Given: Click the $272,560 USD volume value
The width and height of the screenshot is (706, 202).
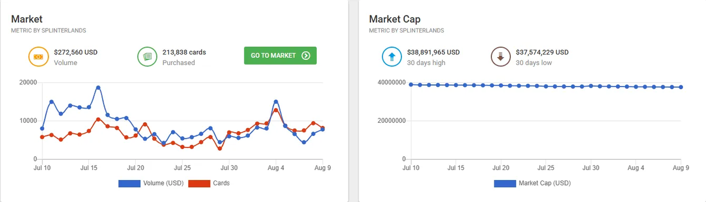Looking at the screenshot, I should point(76,53).
